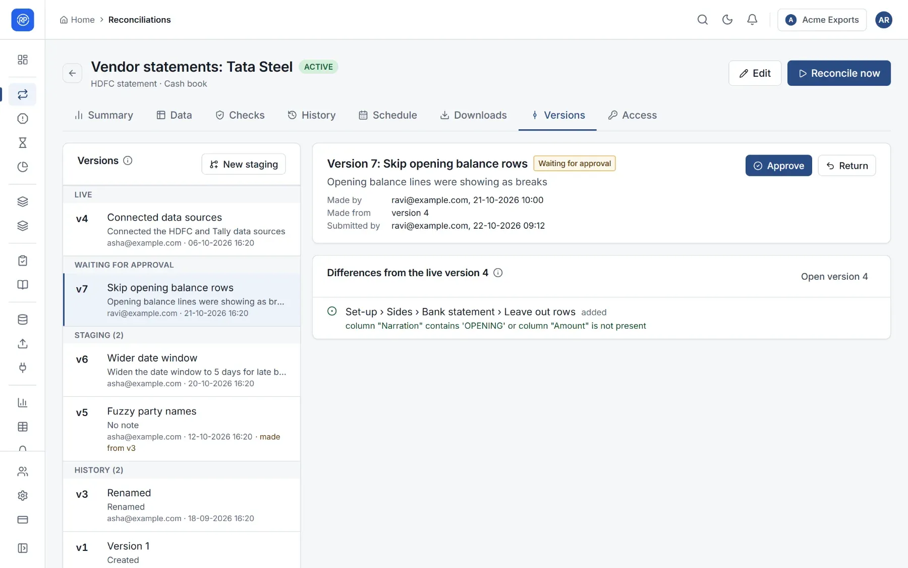Open bar chart icon in sidebar

click(x=23, y=402)
